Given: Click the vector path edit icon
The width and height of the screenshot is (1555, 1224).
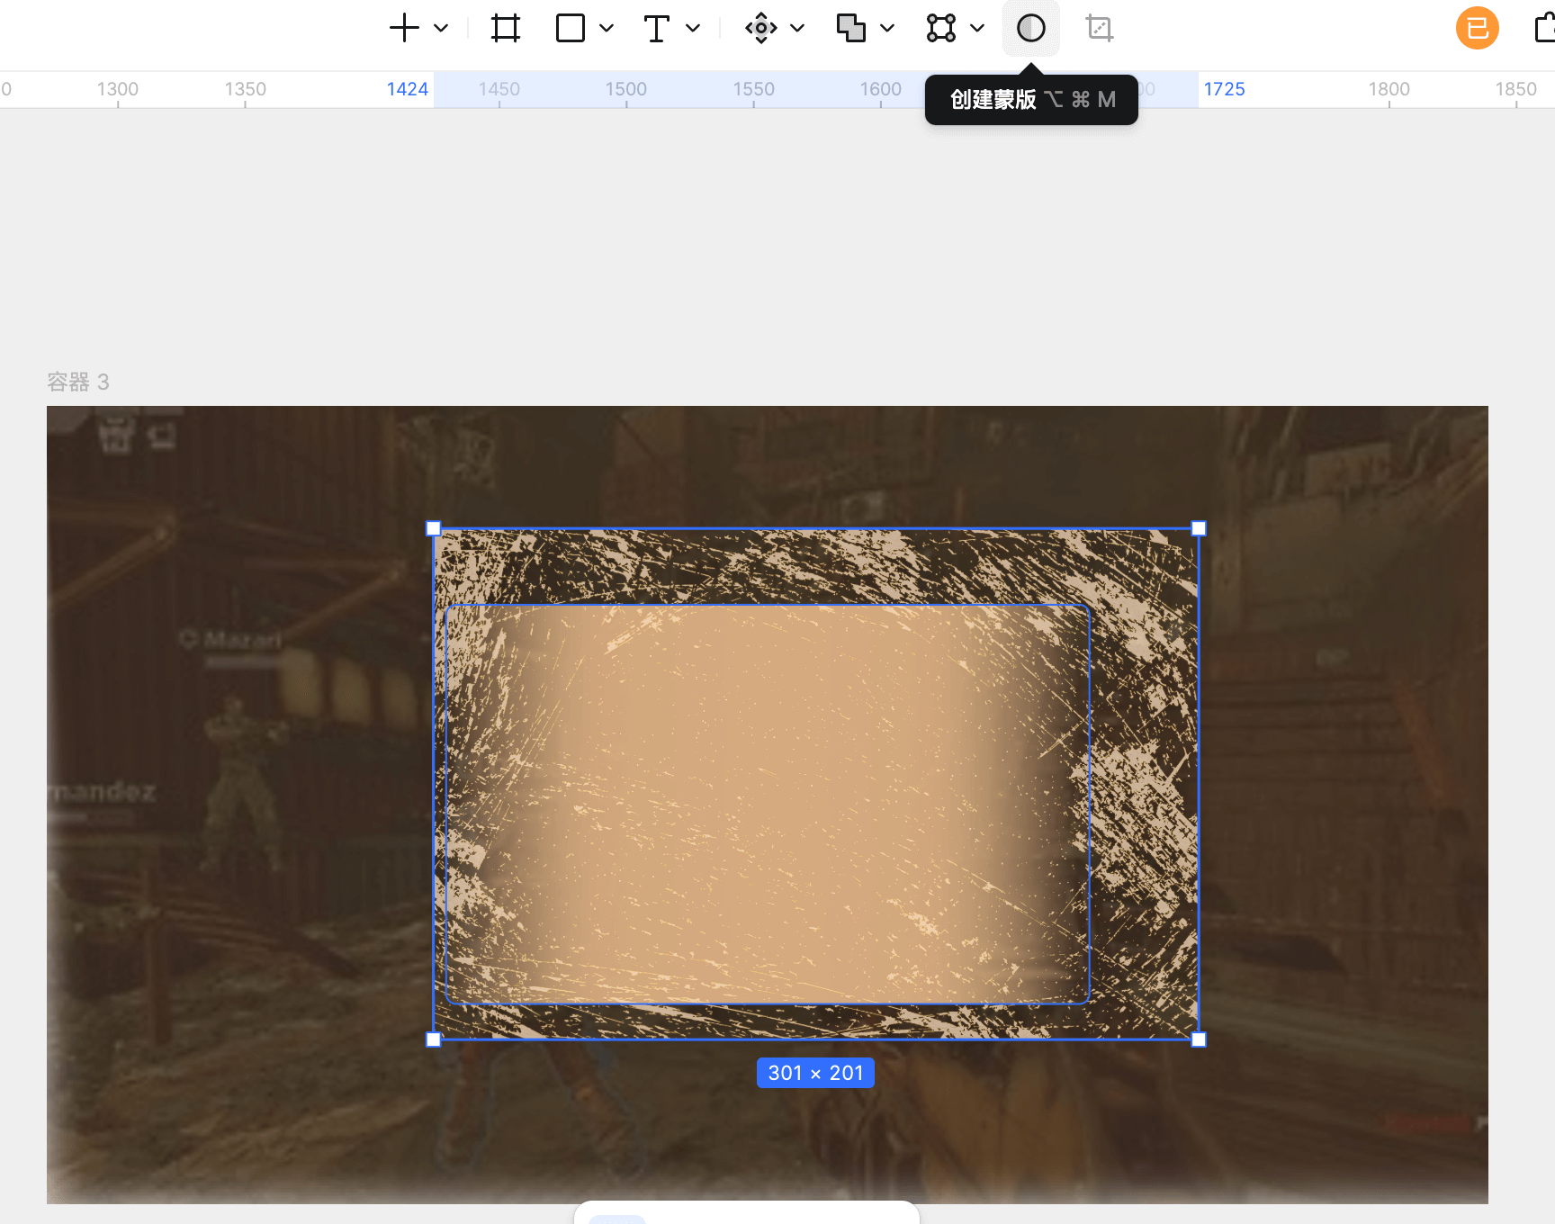Looking at the screenshot, I should coord(941,28).
